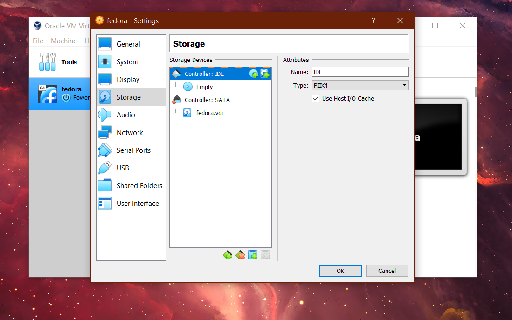This screenshot has height=320, width=512.
Task: Toggle the Use Host I/O Cache checkbox
Action: 315,98
